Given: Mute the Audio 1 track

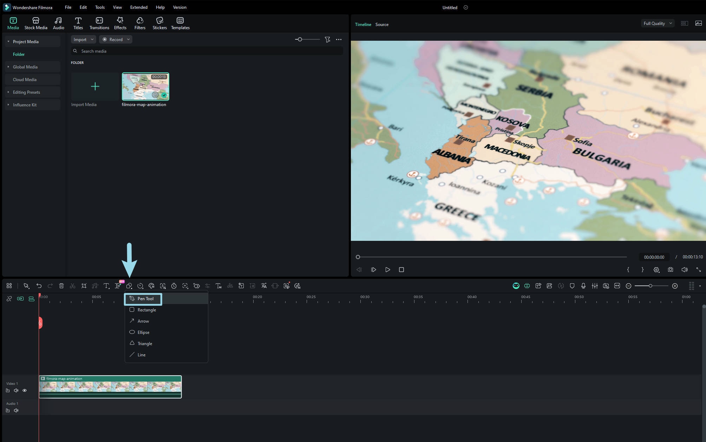Looking at the screenshot, I should pos(16,410).
